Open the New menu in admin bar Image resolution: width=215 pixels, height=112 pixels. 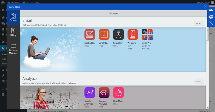coord(35,3)
